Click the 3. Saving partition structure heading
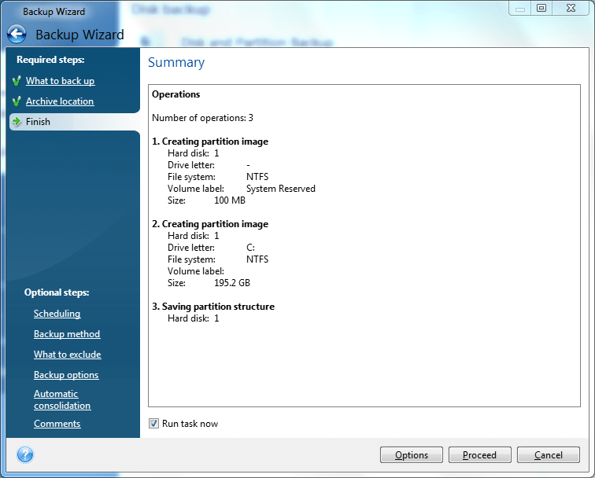The width and height of the screenshot is (595, 478). click(x=213, y=307)
